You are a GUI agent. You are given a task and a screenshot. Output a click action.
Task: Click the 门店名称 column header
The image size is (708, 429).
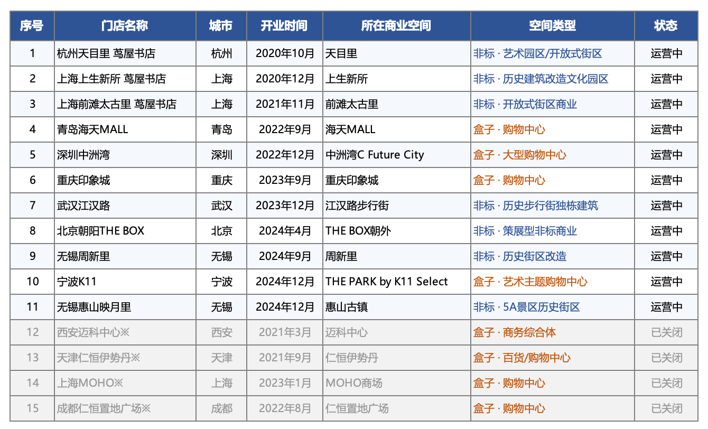click(x=125, y=26)
